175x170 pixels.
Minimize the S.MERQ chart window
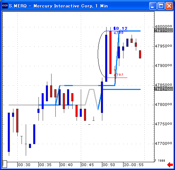click(x=153, y=6)
